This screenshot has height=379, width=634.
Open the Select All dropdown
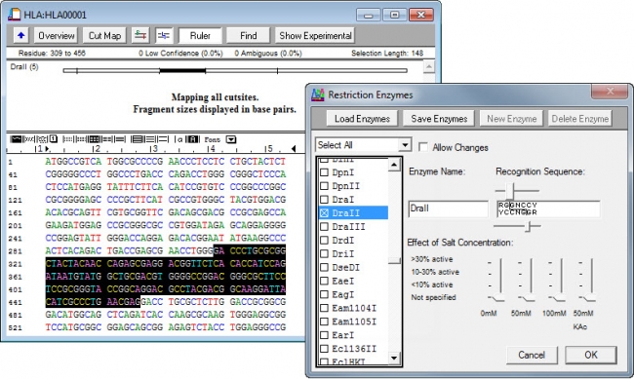(x=405, y=145)
